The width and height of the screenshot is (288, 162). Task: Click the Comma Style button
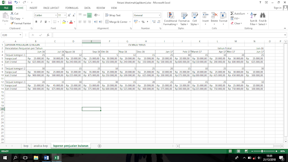147,22
